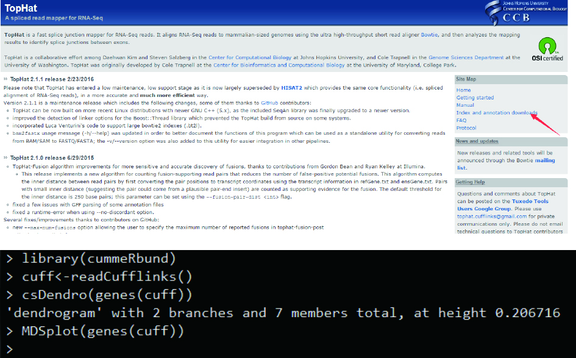Open the Johns Hopkins Center for Computational Biology link
This screenshot has height=358, width=576.
(x=250, y=58)
